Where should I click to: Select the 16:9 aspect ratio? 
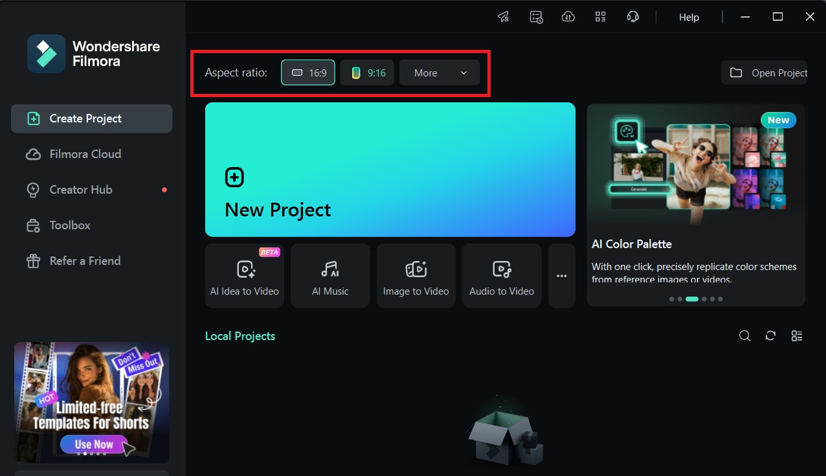tap(308, 73)
